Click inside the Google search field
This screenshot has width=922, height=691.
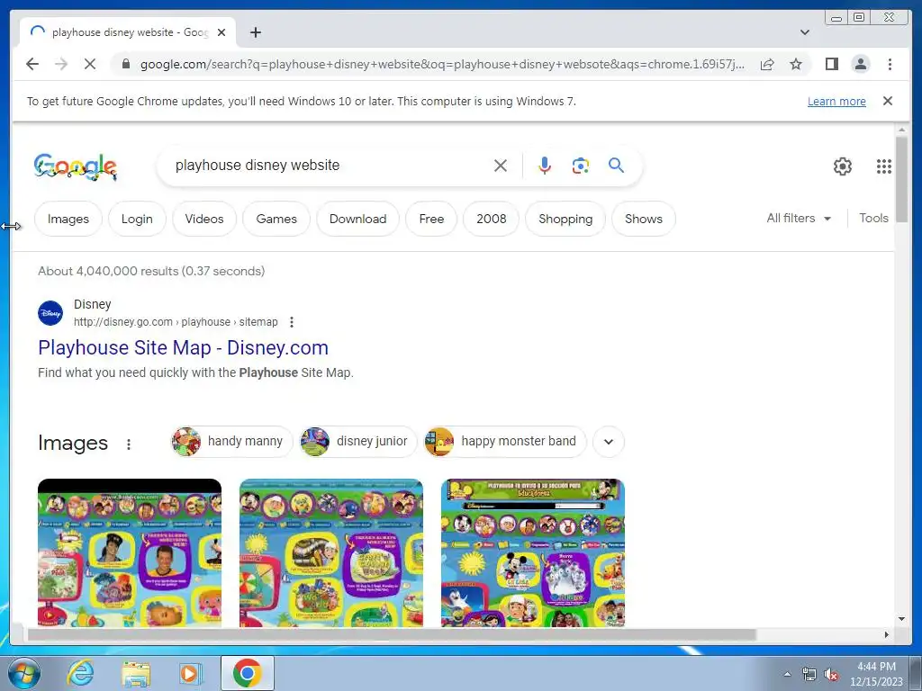[330, 166]
